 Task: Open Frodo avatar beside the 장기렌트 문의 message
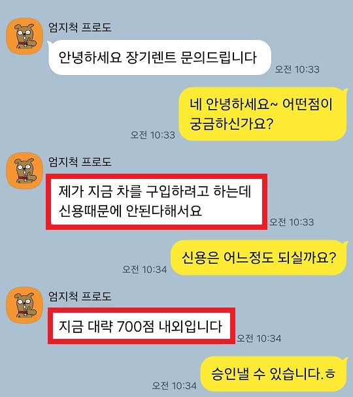pos(24,36)
